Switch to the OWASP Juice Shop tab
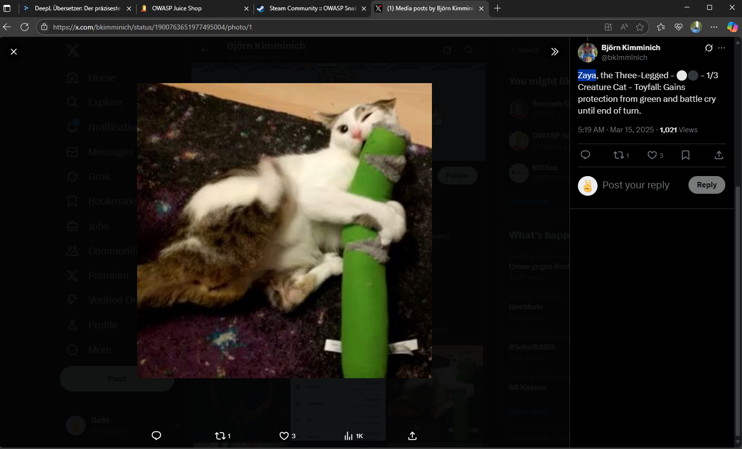Screen dimensions: 742x449 pyautogui.click(x=192, y=8)
